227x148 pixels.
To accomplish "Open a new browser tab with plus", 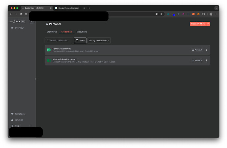I will [x=89, y=8].
